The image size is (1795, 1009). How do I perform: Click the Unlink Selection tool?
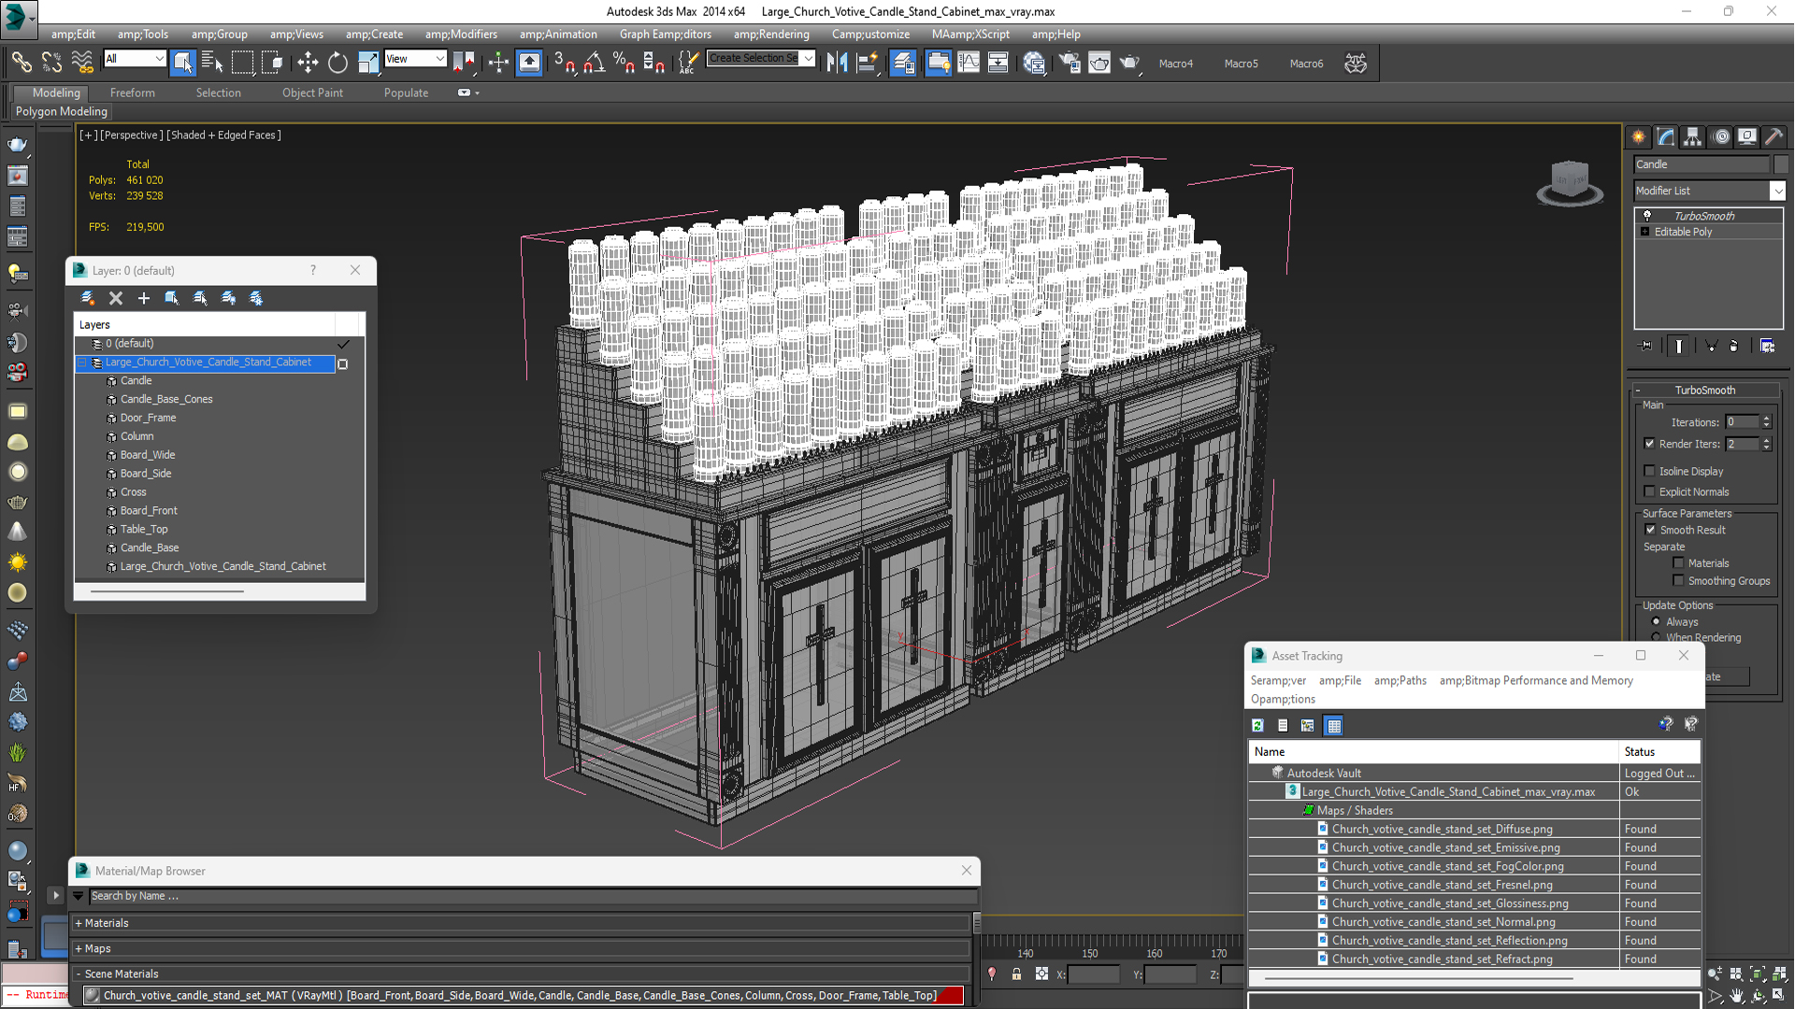point(51,63)
